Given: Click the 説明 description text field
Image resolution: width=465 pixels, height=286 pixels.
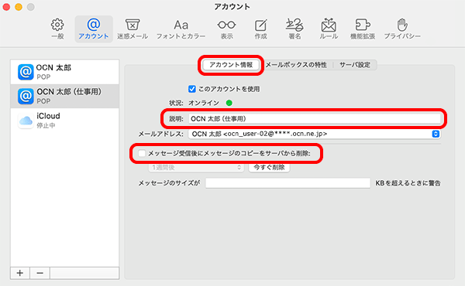Looking at the screenshot, I should [x=315, y=119].
